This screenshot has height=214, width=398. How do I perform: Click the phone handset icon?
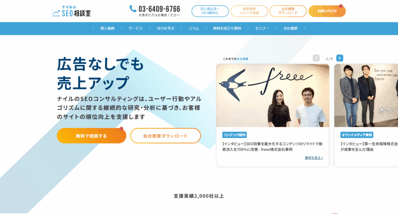point(133,9)
